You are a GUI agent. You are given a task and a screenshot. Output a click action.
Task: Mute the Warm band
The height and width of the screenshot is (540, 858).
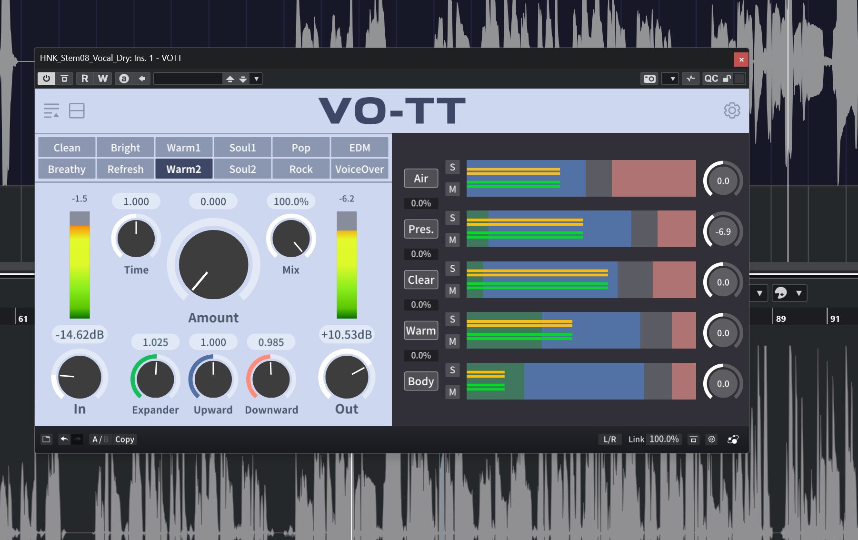[x=452, y=341]
